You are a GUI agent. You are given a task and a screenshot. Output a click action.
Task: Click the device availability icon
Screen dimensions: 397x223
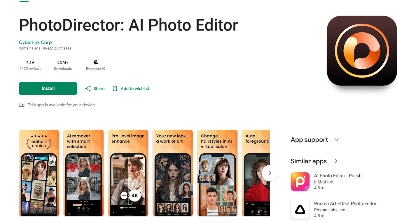(x=22, y=105)
